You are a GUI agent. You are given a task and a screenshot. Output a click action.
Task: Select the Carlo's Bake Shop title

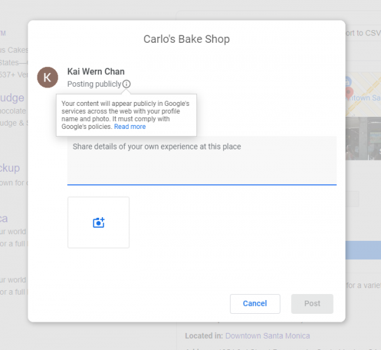coord(187,39)
